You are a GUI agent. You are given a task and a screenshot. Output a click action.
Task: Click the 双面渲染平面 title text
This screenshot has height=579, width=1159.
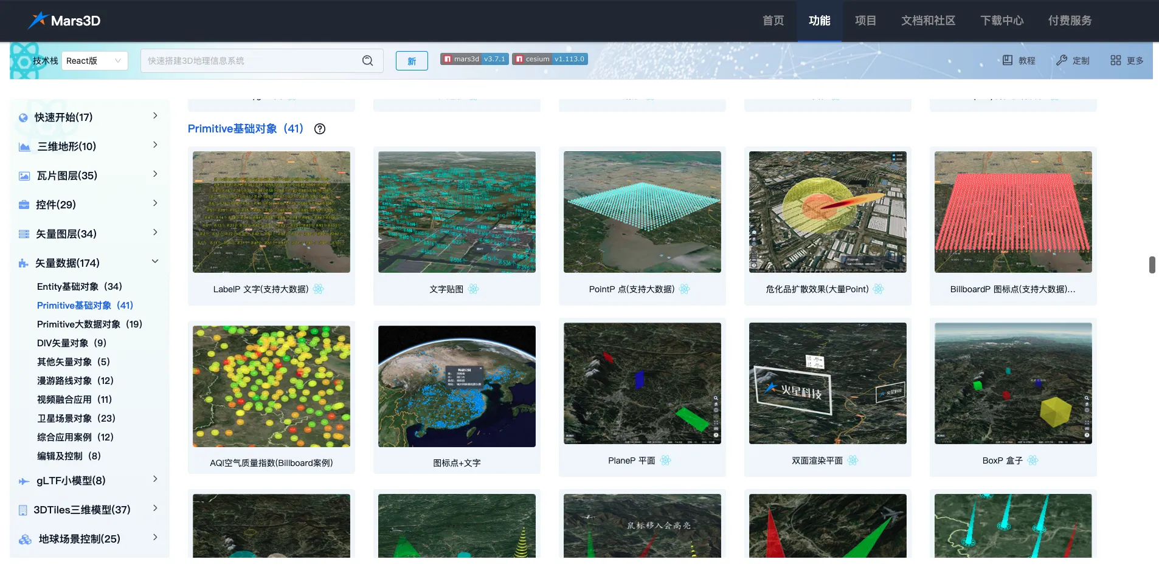[817, 461]
